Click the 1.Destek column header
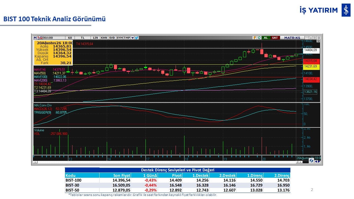 tap(201, 176)
